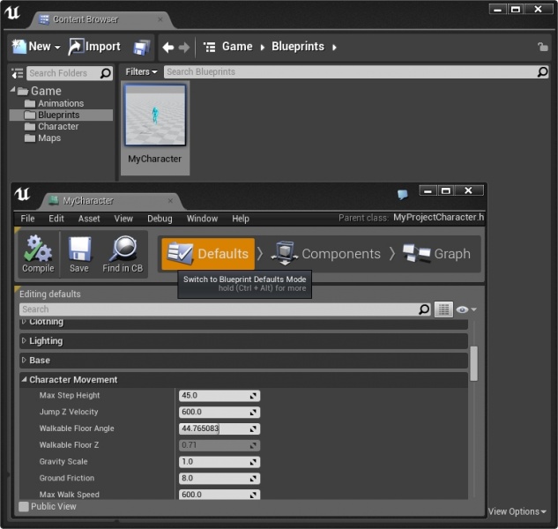Click the New asset button
This screenshot has height=529, width=558.
35,47
